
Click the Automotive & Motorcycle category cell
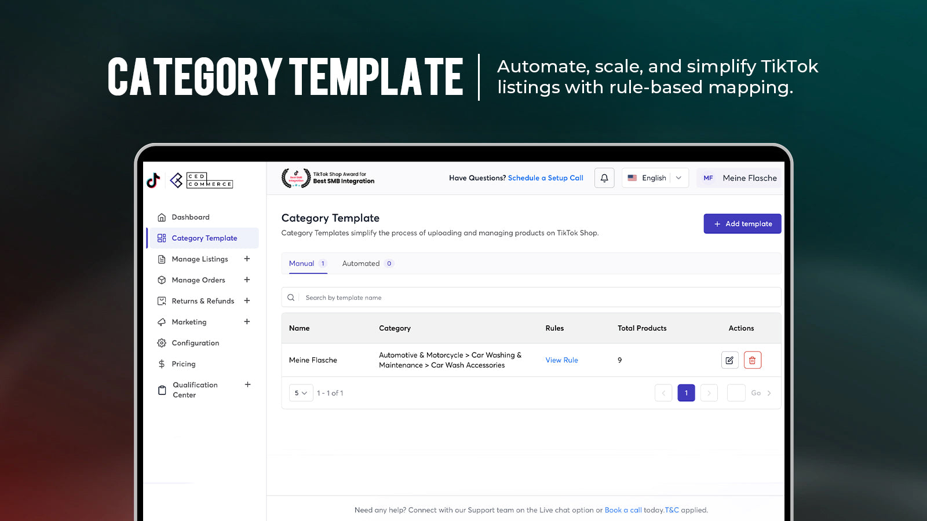[450, 360]
